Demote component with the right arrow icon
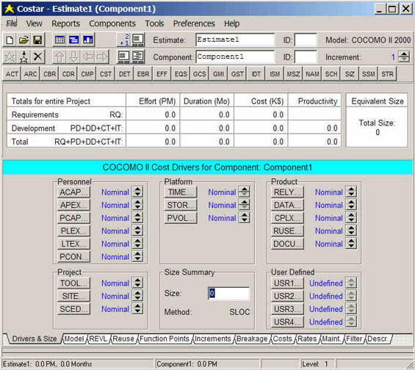The width and height of the screenshot is (415, 370). (102, 57)
